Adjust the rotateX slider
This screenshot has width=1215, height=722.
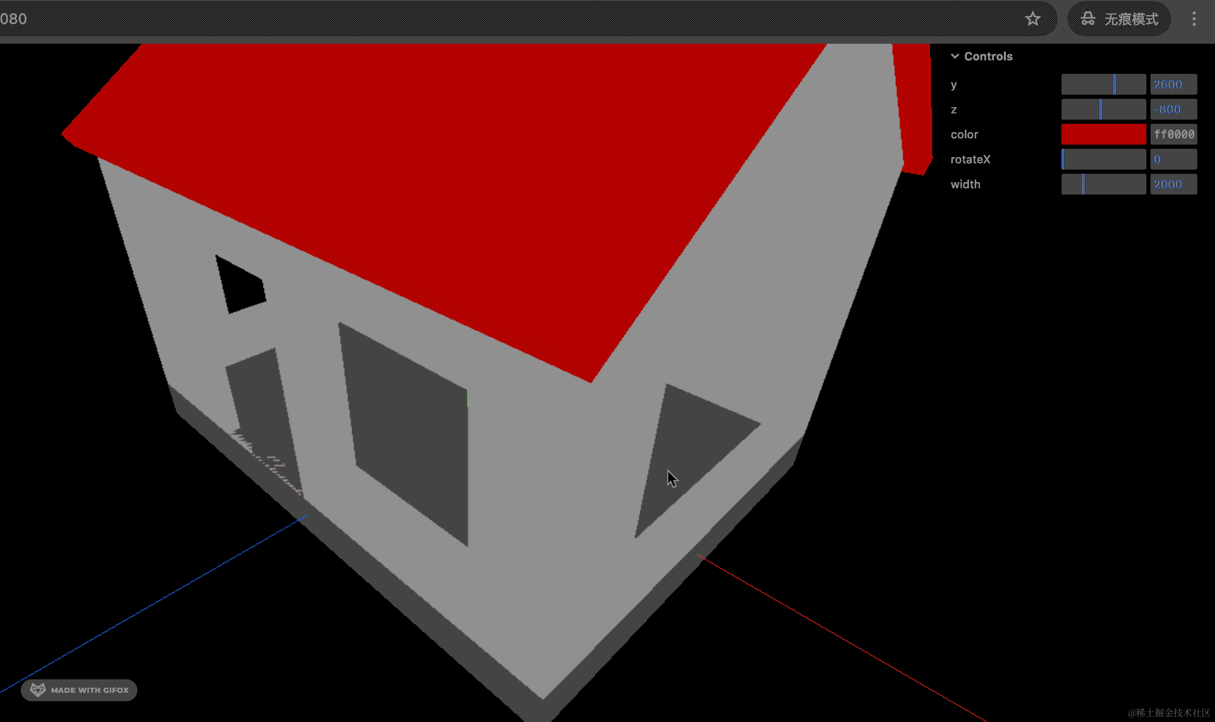click(x=1103, y=159)
